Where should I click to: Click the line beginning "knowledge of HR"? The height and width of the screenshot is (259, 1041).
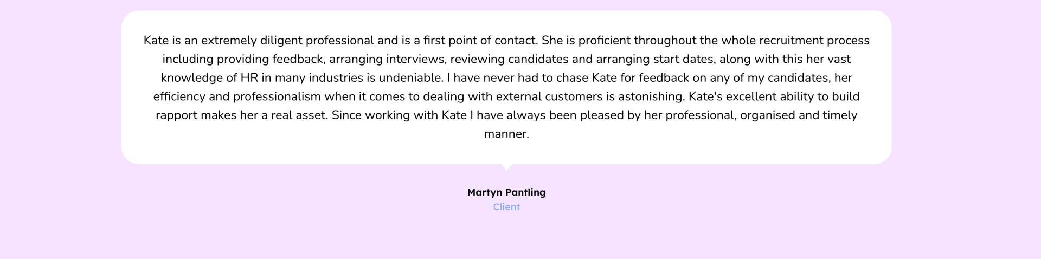coord(506,78)
